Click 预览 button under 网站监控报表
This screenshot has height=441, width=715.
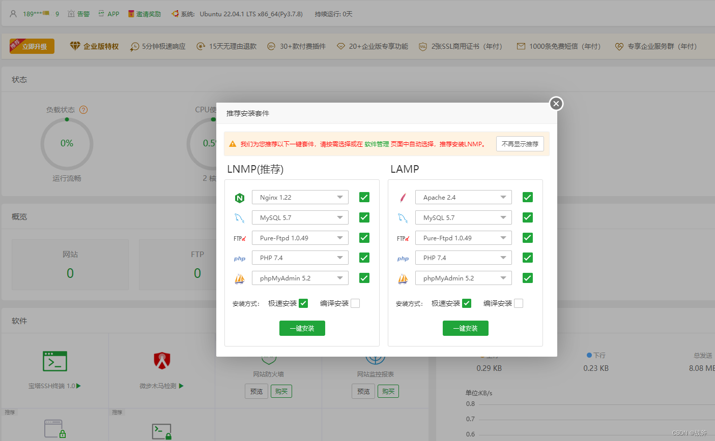(363, 391)
